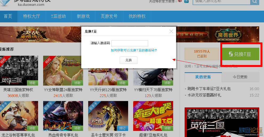The image size is (264, 137).
Task: Click 领取 on the 热血传奇 card
Action: [78, 128]
